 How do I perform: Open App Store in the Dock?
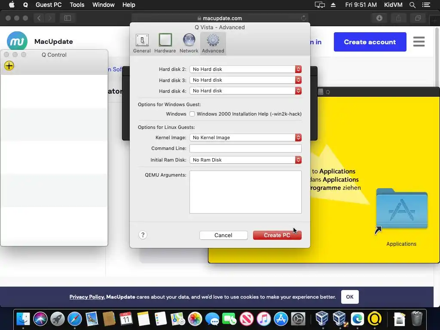(x=281, y=319)
